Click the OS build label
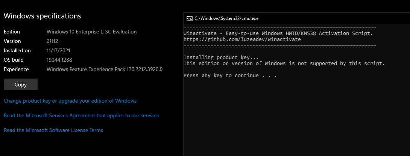This screenshot has width=410, height=156. click(14, 60)
